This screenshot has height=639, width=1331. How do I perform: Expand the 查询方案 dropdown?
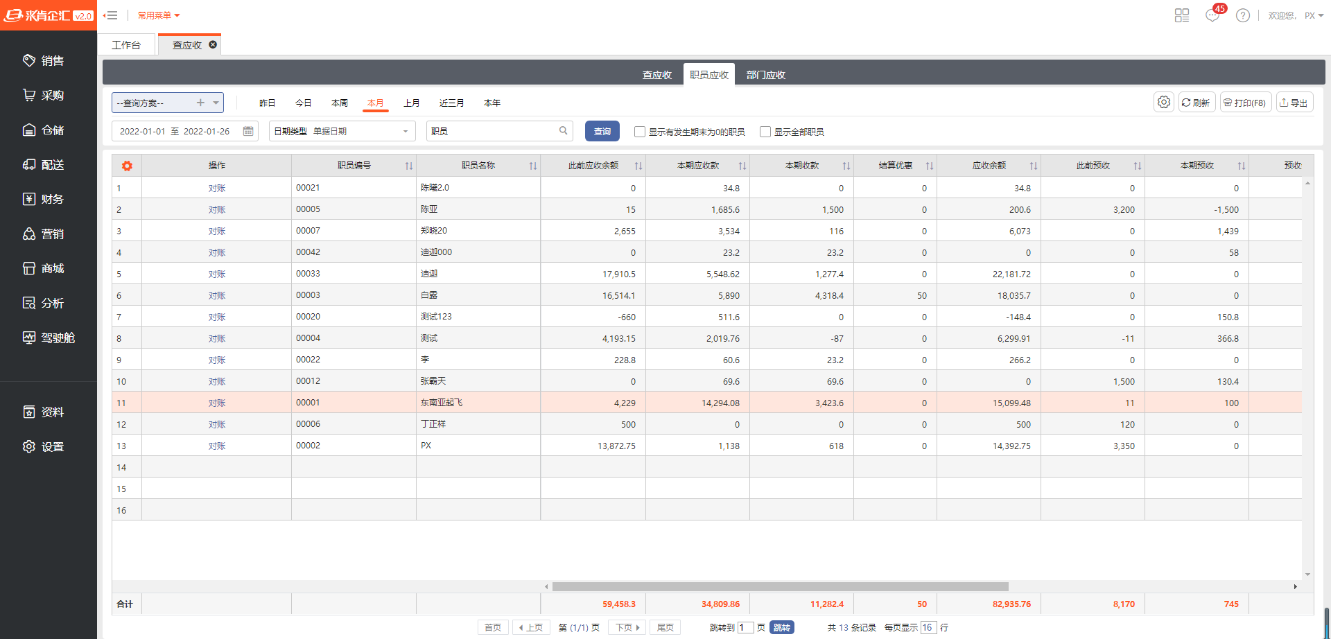[x=216, y=103]
